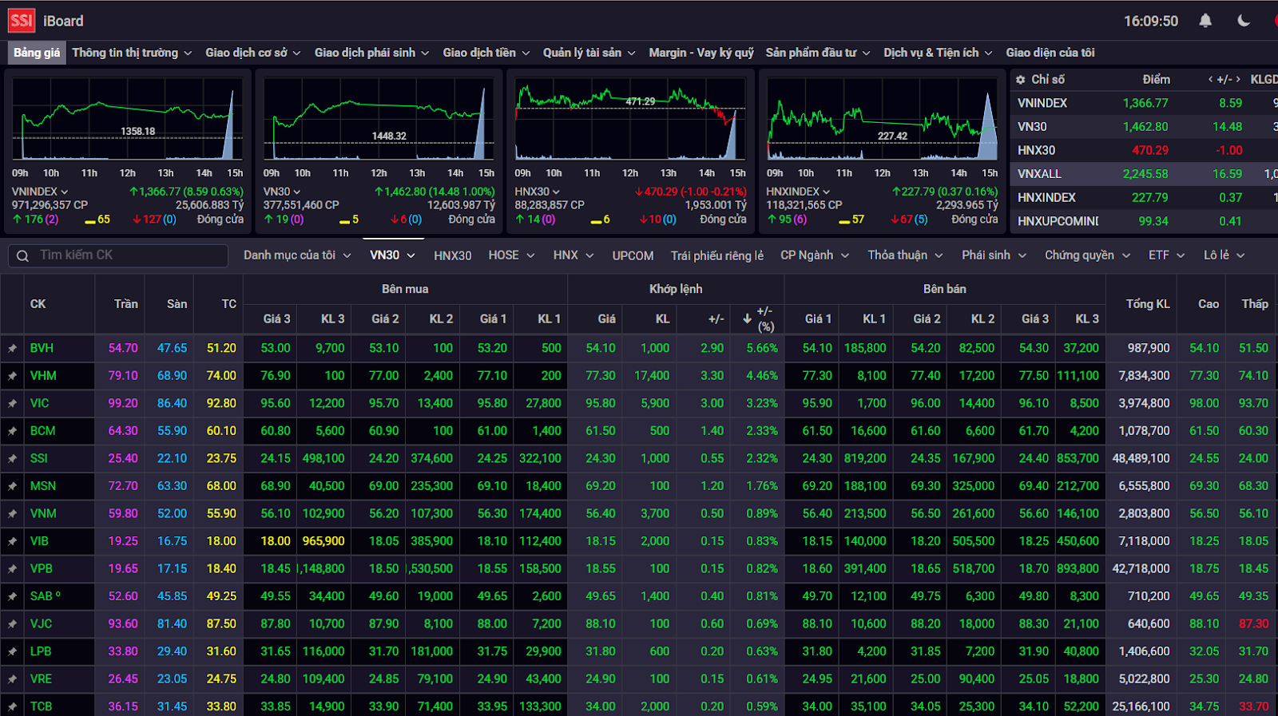Expand the Danh mục của tôi list
The image size is (1278, 716).
point(297,255)
